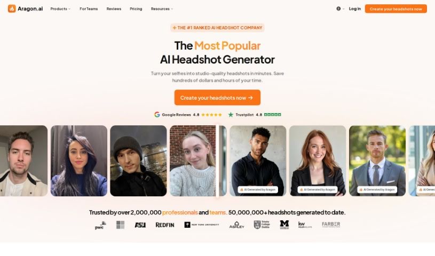Click the Google Reviews G icon
Image resolution: width=435 pixels, height=256 pixels.
(x=157, y=115)
